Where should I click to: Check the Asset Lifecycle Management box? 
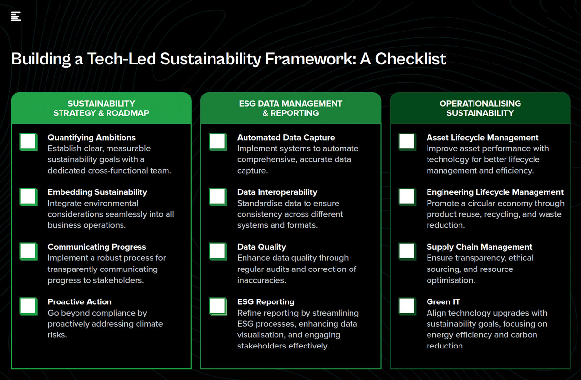coord(408,142)
